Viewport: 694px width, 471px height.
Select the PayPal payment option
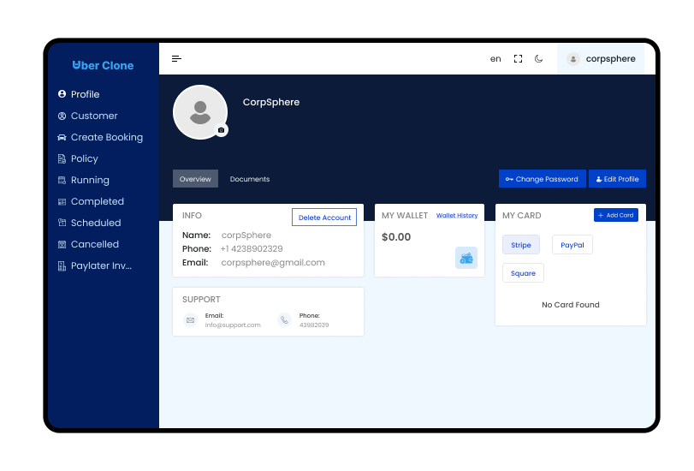pos(572,245)
